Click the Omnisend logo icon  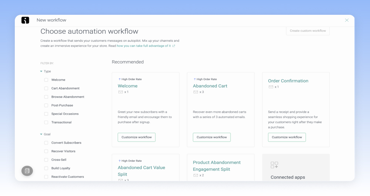pyautogui.click(x=25, y=20)
